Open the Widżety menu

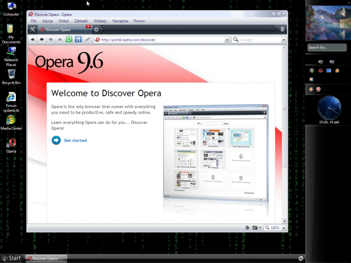(100, 21)
